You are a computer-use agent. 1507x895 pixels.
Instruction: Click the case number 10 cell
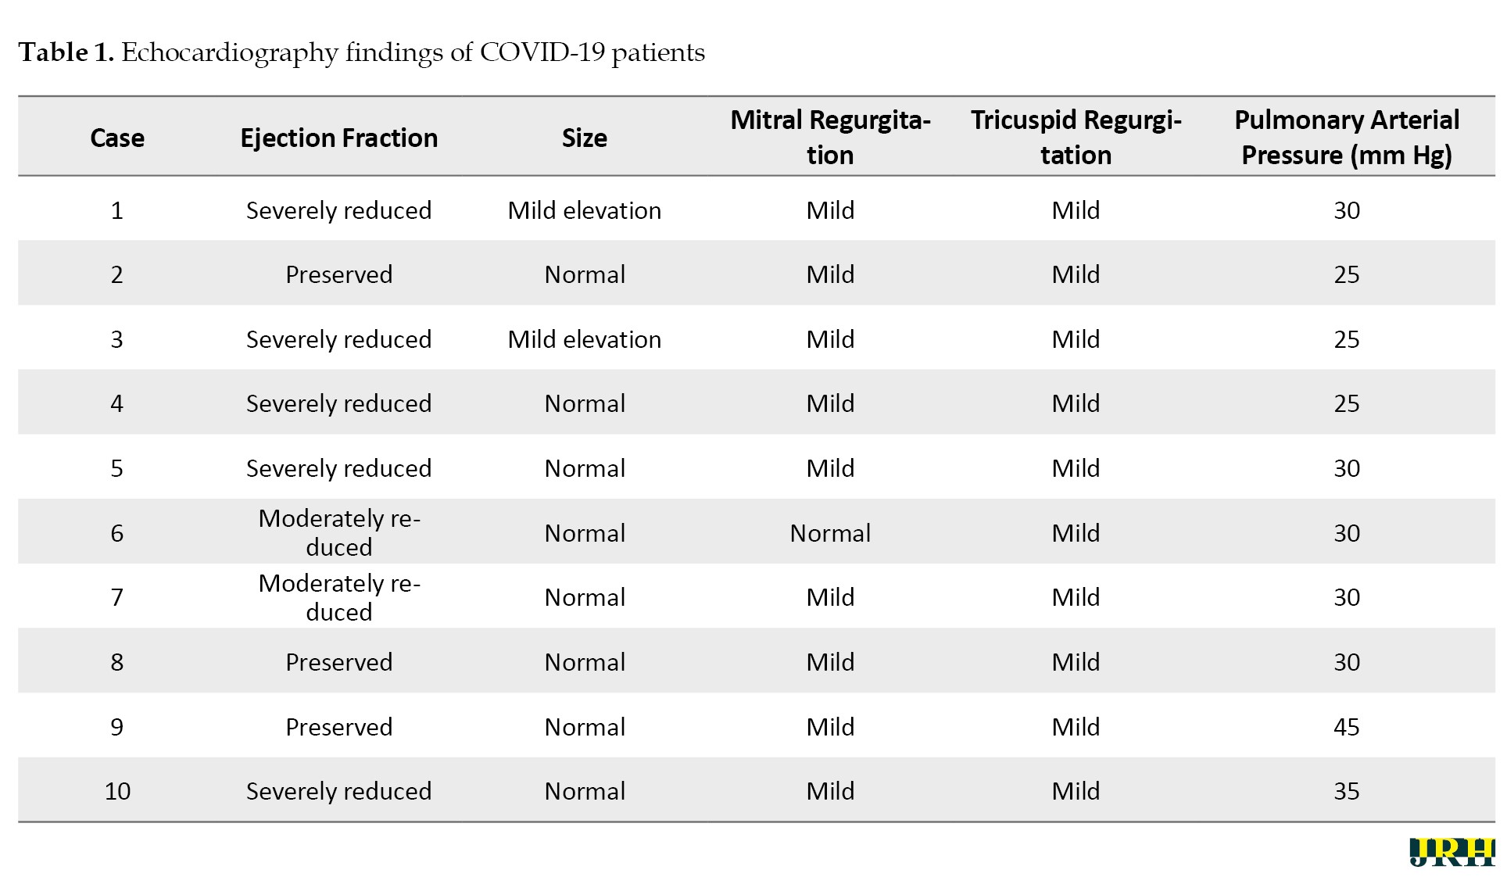117,791
